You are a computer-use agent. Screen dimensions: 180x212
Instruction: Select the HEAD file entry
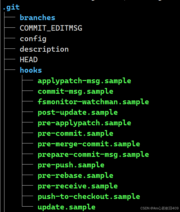(29, 60)
